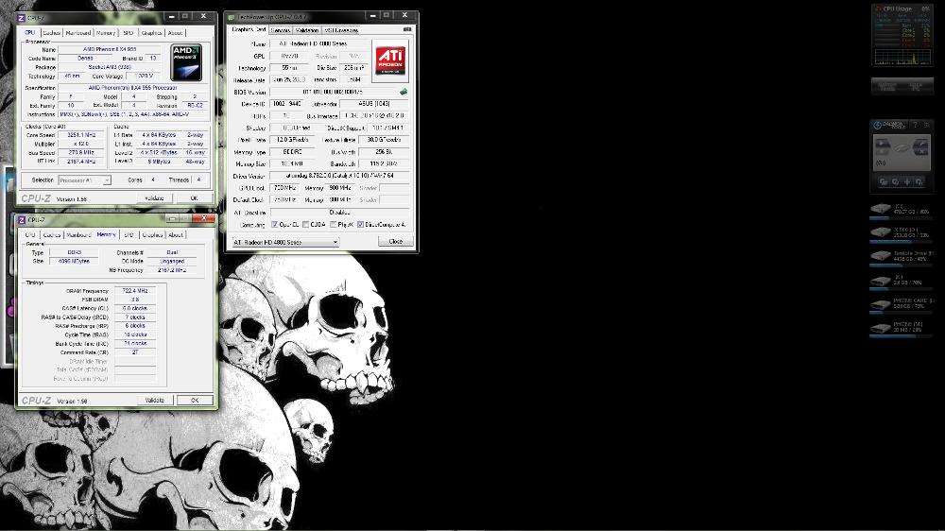The width and height of the screenshot is (945, 531).
Task: Click the Close button in GPU-Z
Action: tap(395, 241)
